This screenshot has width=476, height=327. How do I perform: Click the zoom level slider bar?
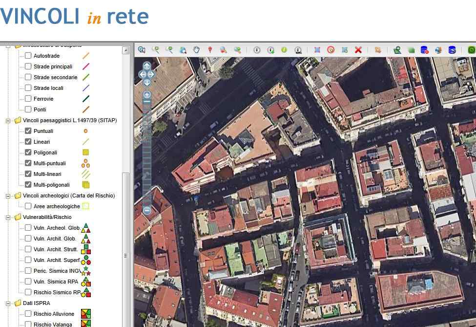[147, 152]
